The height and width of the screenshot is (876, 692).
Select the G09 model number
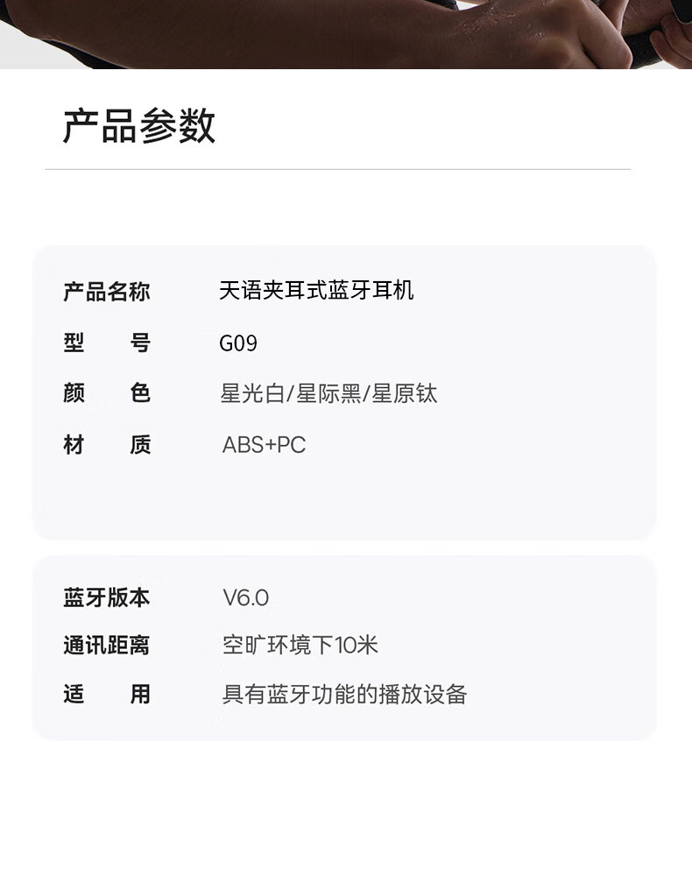coord(238,343)
